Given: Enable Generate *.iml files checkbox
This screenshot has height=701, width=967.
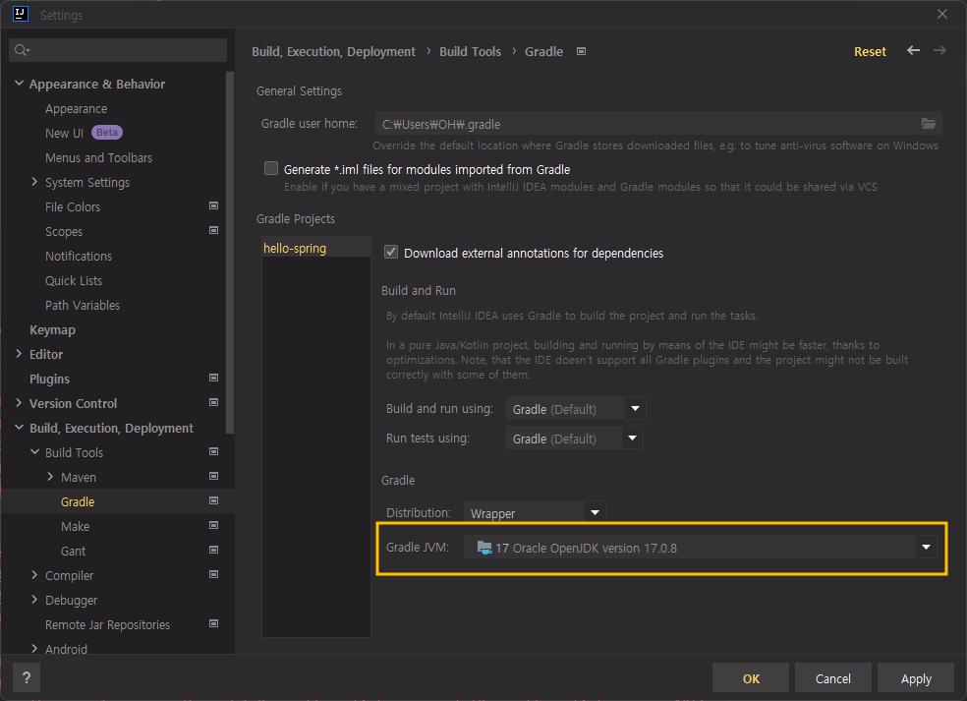Looking at the screenshot, I should [270, 168].
